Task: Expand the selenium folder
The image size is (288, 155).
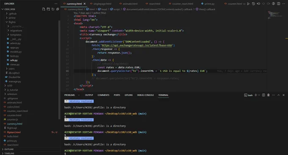Action: pos(12,94)
